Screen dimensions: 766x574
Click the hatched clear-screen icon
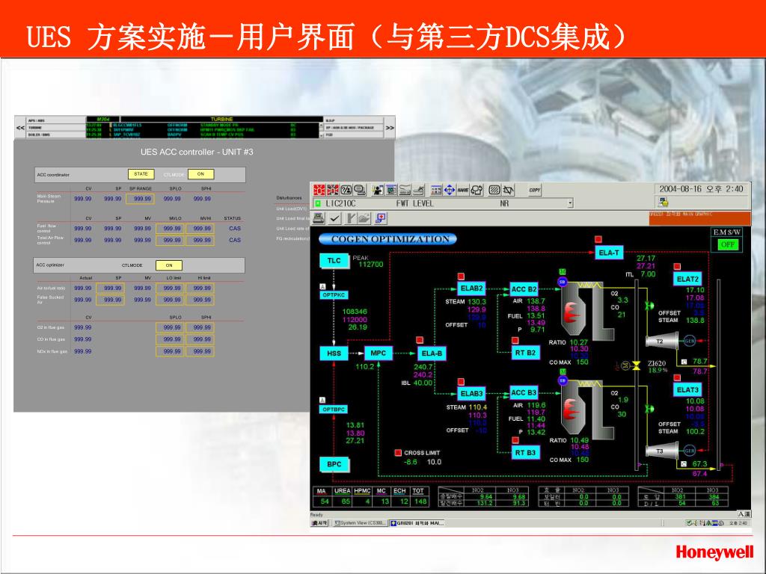click(x=494, y=190)
